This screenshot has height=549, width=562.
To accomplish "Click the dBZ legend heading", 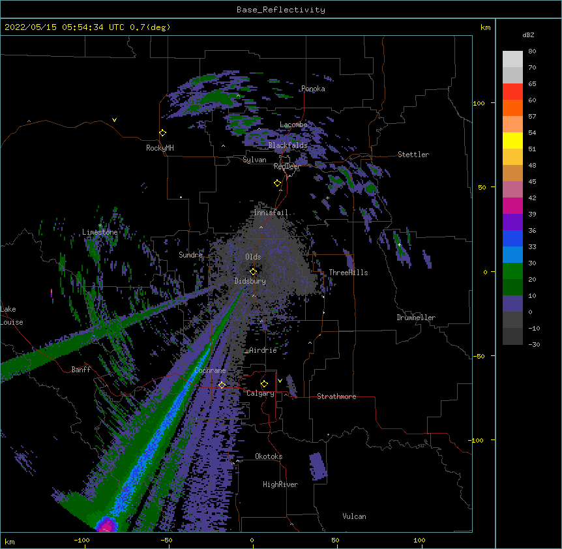I will (528, 35).
